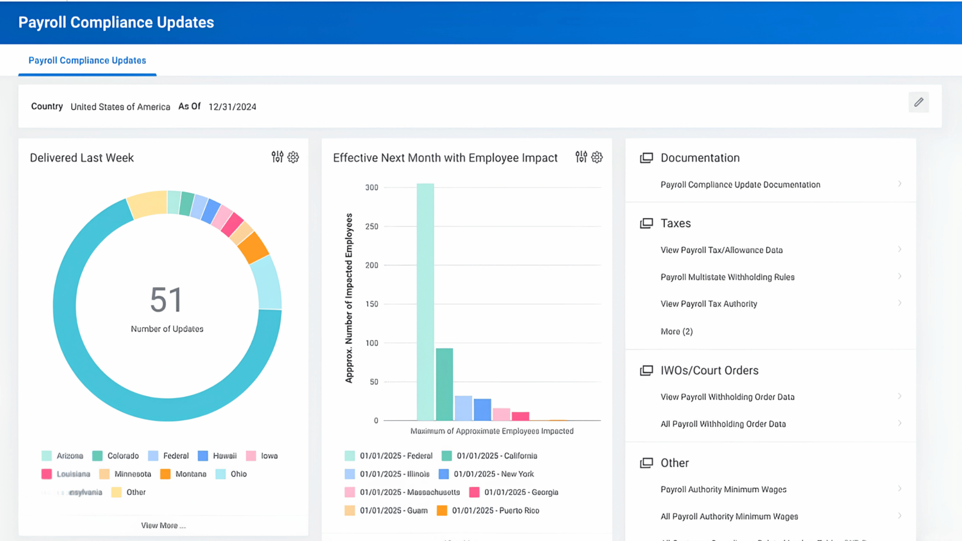Click Ohio legend color swatch
The image size is (962, 541).
pos(221,474)
